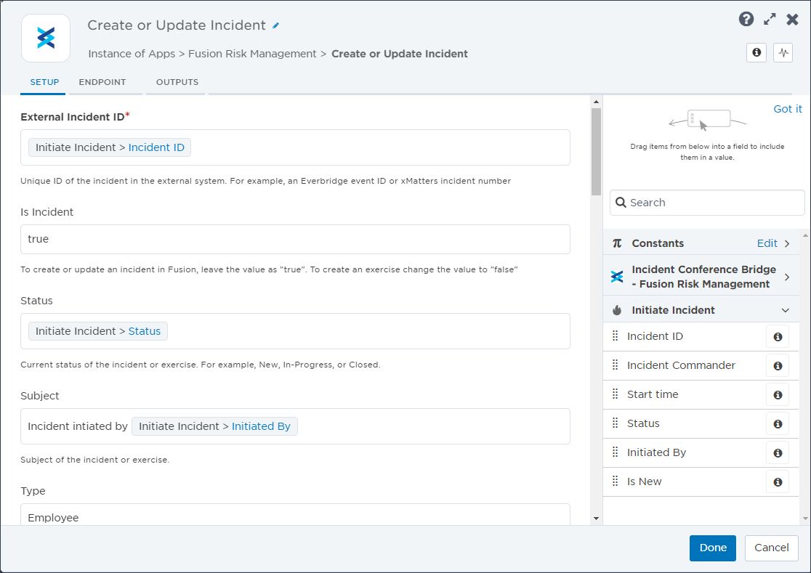This screenshot has width=811, height=573.
Task: Show info for Status property
Action: pyautogui.click(x=778, y=423)
